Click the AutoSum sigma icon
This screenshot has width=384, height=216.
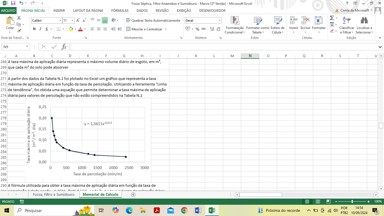coord(332,18)
